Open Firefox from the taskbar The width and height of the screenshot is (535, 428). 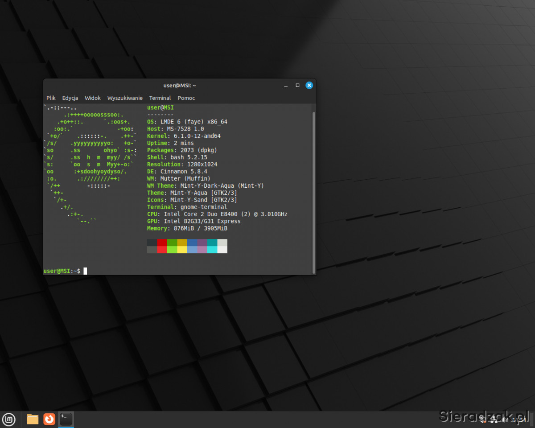(49, 419)
